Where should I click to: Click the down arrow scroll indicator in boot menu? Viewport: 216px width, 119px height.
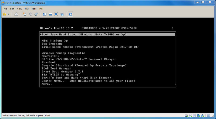point(176,84)
